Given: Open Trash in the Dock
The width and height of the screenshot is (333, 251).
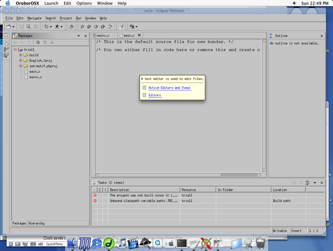Looking at the screenshot, I should pyautogui.click(x=260, y=243).
